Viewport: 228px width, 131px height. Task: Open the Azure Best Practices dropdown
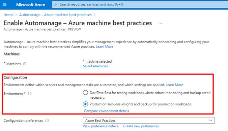click(149, 121)
